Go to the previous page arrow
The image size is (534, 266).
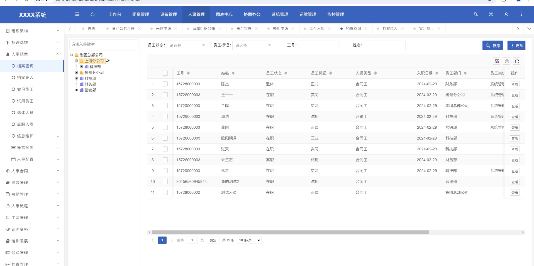(153, 240)
